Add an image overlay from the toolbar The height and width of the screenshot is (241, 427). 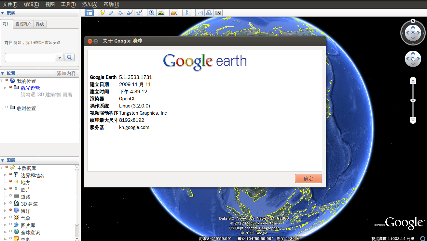(130, 13)
